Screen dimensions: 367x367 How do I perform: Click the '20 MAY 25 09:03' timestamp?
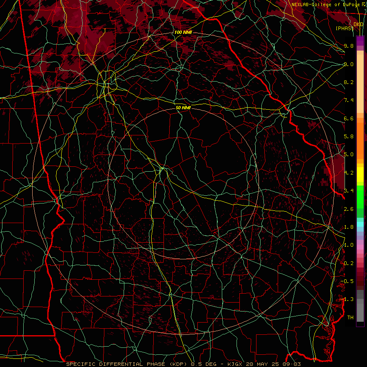coord(273,364)
